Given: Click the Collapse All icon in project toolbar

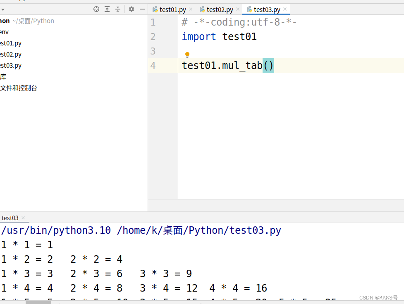Looking at the screenshot, I should click(x=118, y=9).
